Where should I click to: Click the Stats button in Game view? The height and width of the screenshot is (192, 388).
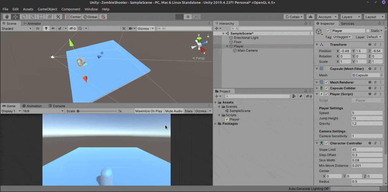189,111
